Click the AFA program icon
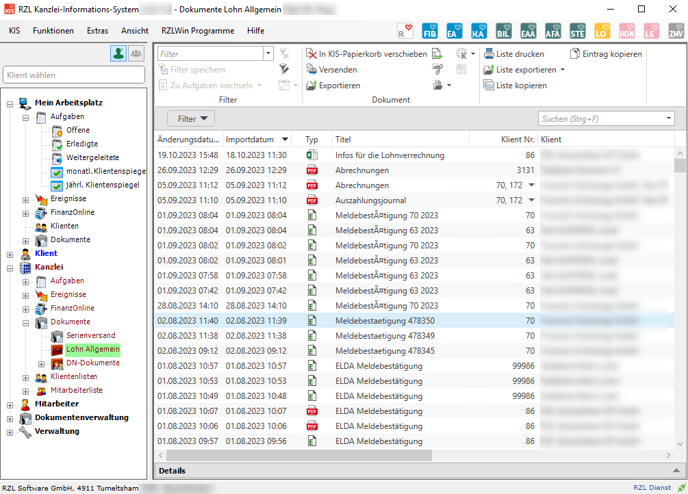The height and width of the screenshot is (494, 688). point(552,31)
